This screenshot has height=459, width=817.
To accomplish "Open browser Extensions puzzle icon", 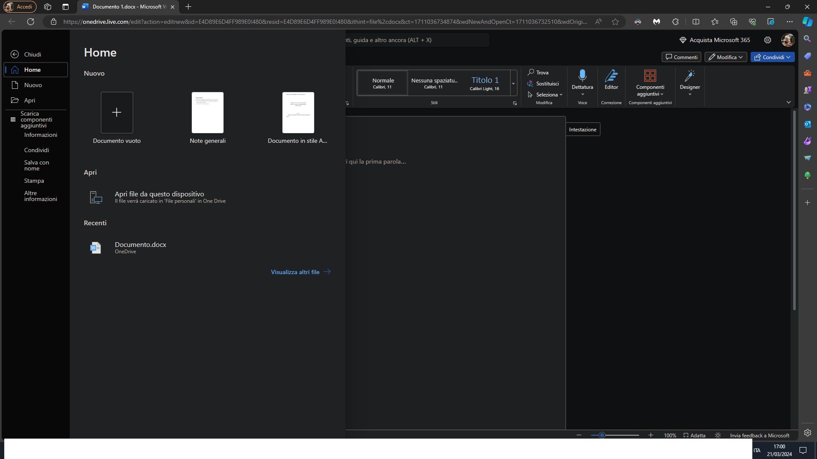I will point(675,22).
